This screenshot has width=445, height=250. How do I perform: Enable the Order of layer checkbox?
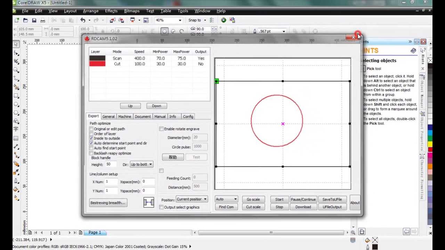click(91, 134)
